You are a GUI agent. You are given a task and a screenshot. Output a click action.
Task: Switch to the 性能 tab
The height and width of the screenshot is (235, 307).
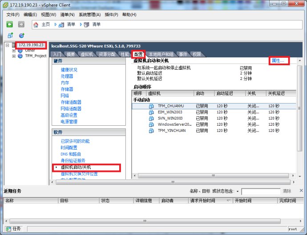click(125, 54)
